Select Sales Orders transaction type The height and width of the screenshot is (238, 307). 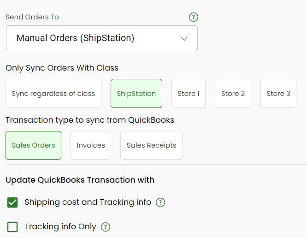34,145
